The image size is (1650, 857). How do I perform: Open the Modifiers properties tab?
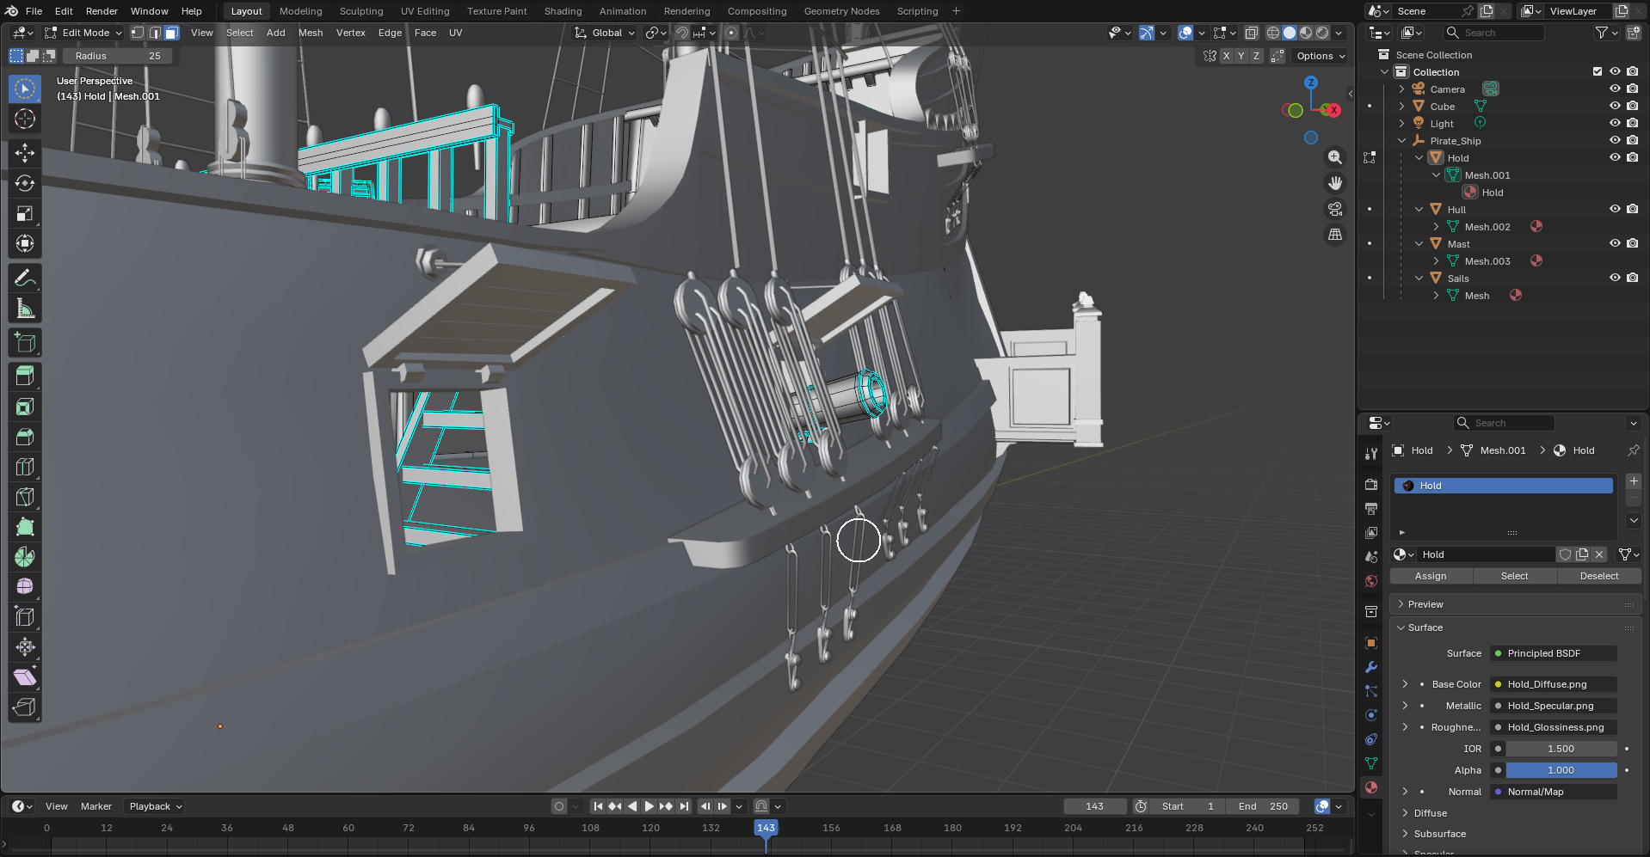click(1371, 667)
